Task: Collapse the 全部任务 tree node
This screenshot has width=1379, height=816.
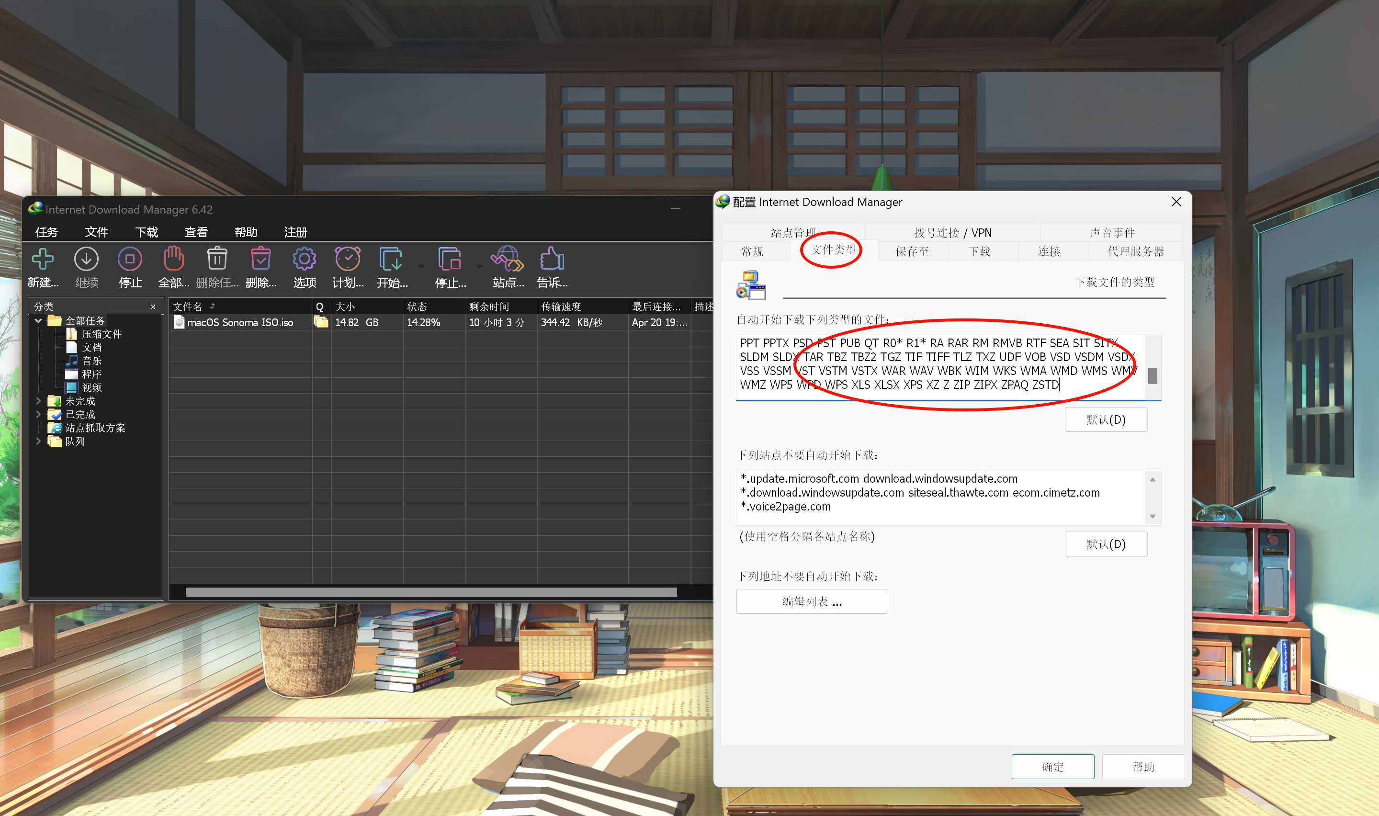Action: [38, 320]
